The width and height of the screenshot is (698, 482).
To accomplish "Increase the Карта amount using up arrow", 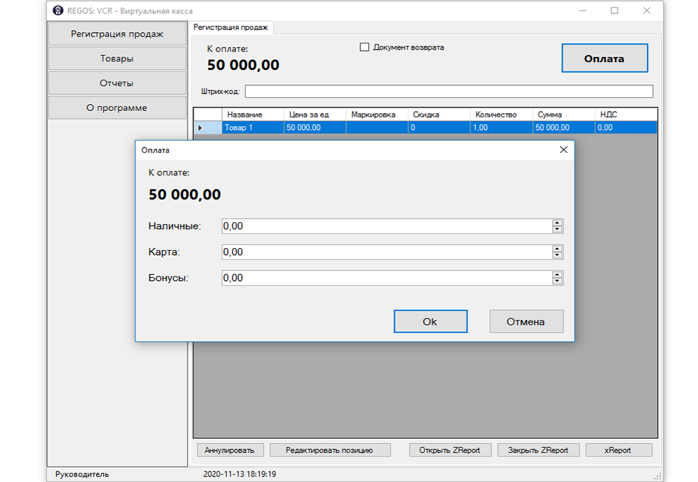I will pos(557,249).
